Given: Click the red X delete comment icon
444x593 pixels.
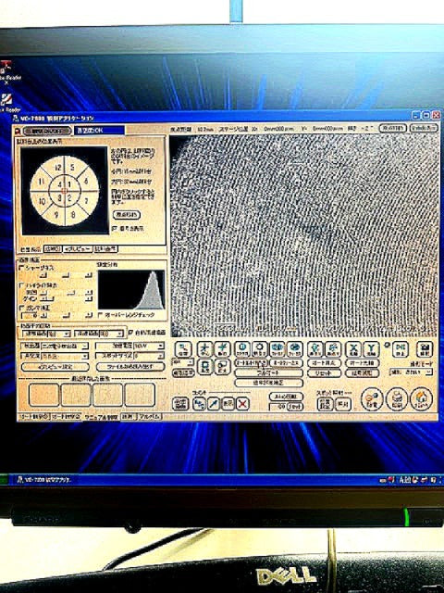Looking at the screenshot, I should point(242,404).
